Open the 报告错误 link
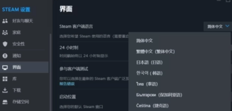The width and height of the screenshot is (232, 111). [x=67, y=84]
